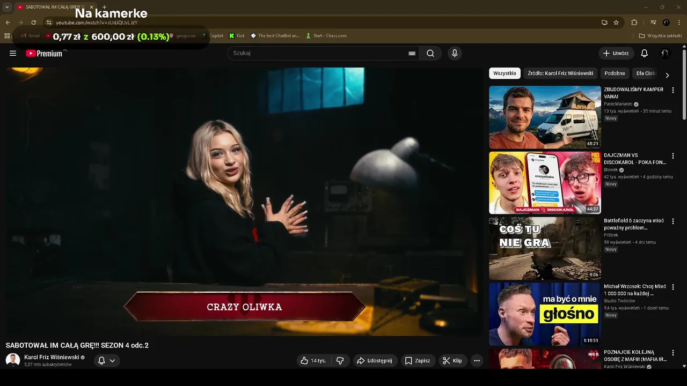The width and height of the screenshot is (687, 386).
Task: Click the search magnifier button
Action: click(430, 53)
